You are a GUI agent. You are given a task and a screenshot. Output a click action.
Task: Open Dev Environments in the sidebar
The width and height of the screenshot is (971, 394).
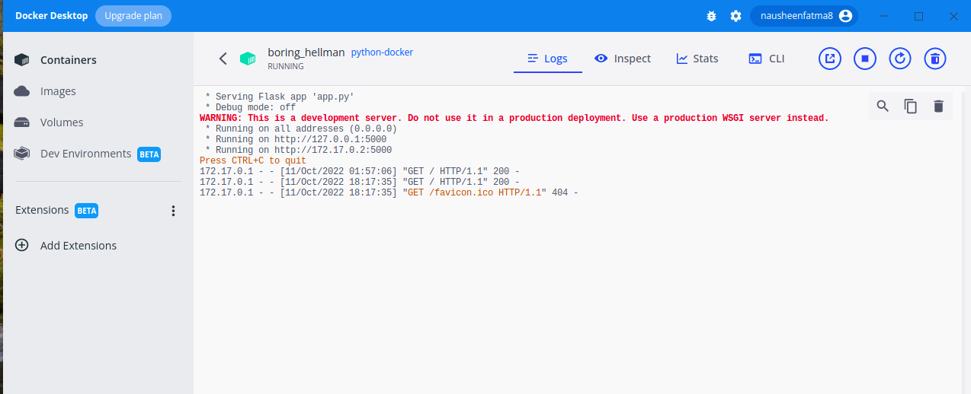pyautogui.click(x=97, y=154)
